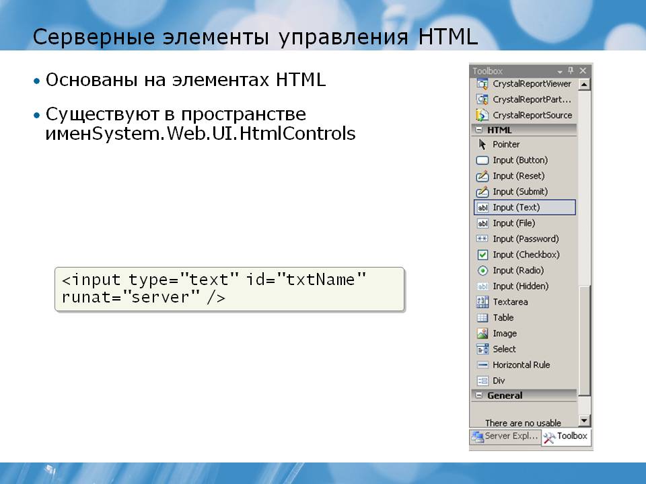
Task: Switch to the Server Explorer tab
Action: 505,436
